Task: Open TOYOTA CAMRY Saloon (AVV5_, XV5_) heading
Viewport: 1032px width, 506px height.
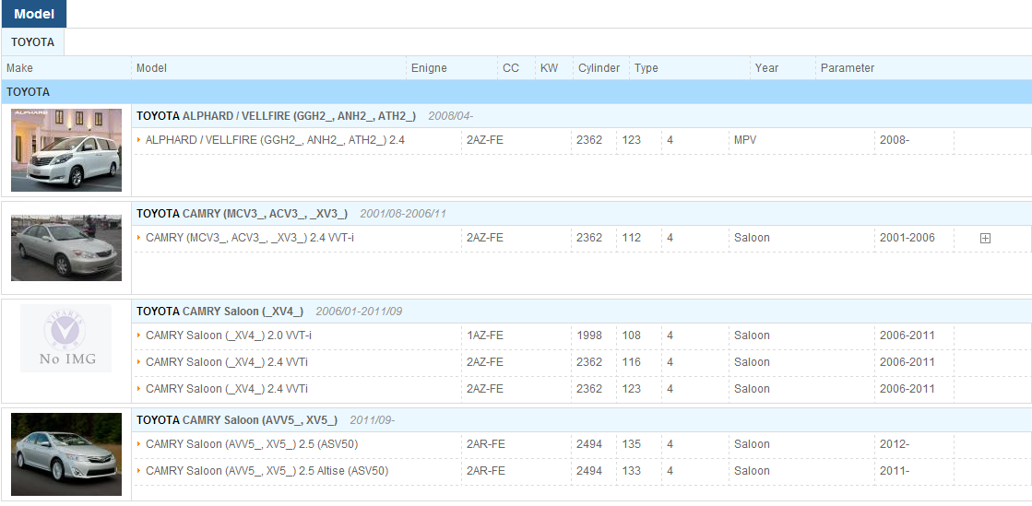Action: click(x=237, y=419)
